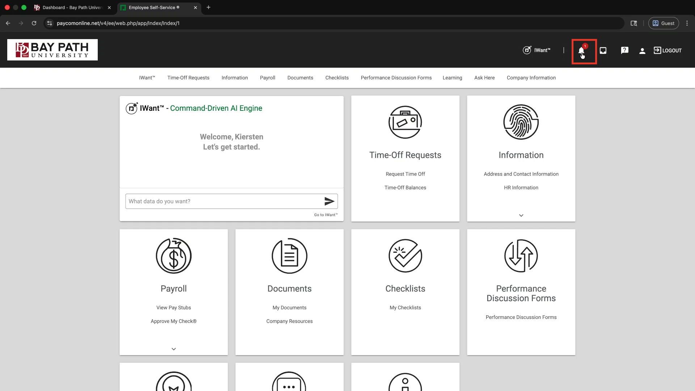Image resolution: width=695 pixels, height=391 pixels.
Task: Open the notifications bell icon
Action: click(581, 51)
